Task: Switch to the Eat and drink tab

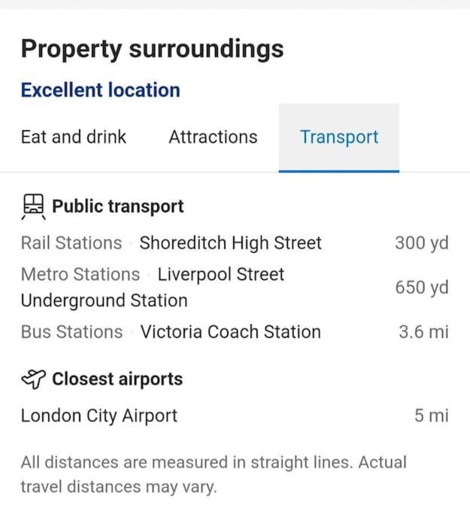Action: (x=74, y=137)
